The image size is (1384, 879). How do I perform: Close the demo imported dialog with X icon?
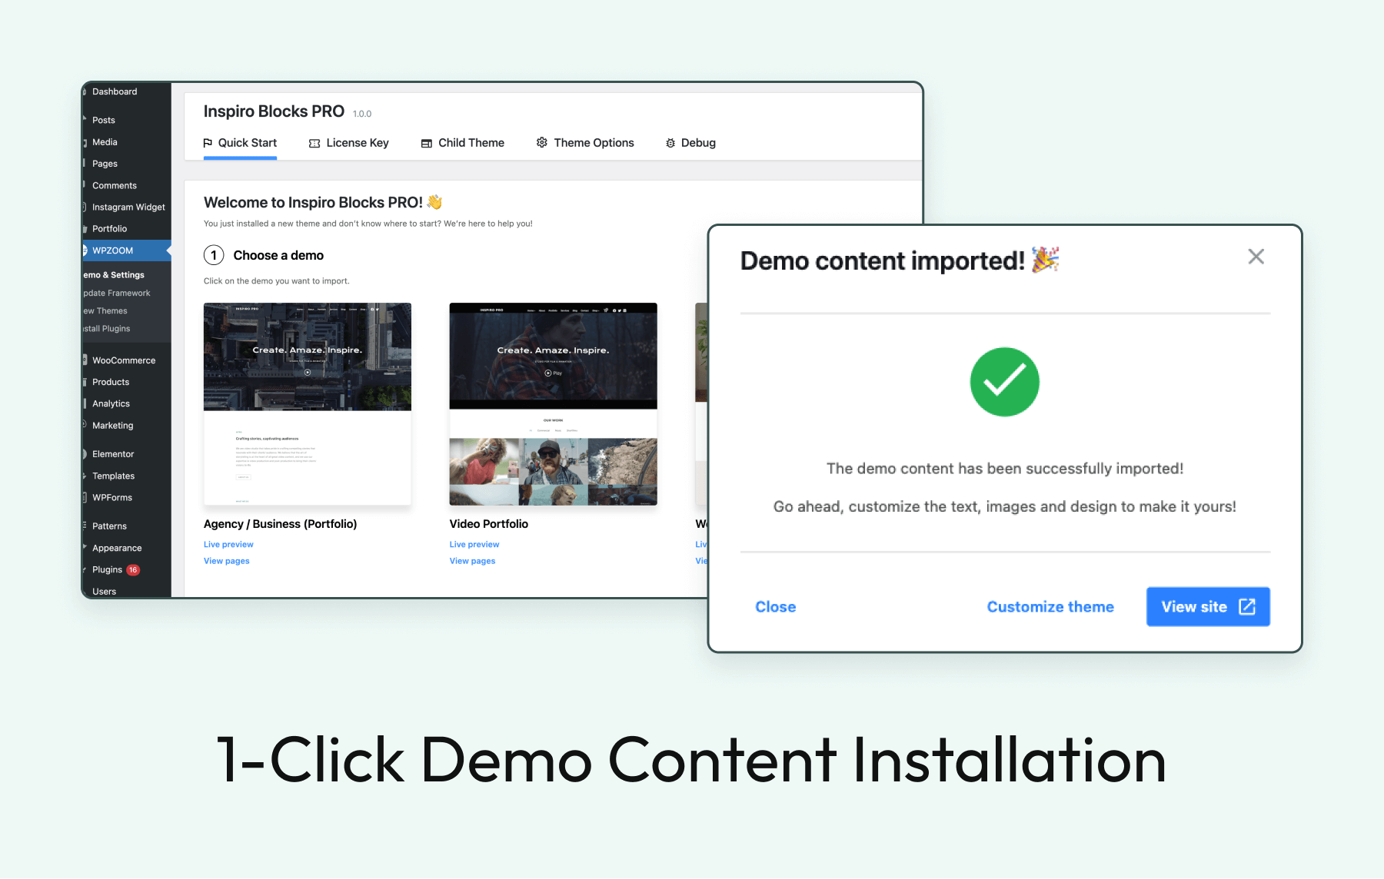(x=1256, y=257)
